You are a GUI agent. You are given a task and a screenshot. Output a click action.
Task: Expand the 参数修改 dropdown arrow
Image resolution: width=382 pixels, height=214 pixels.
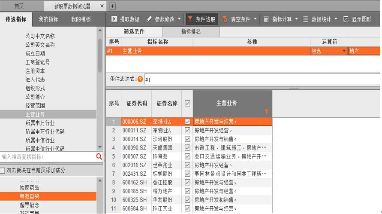(179, 19)
